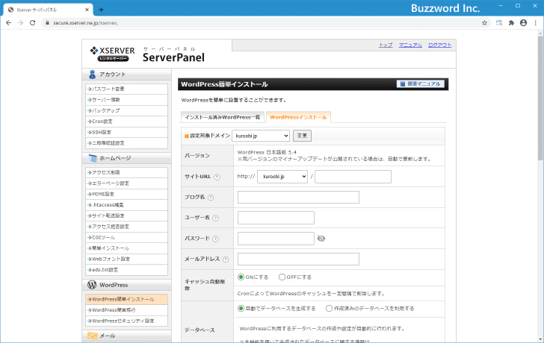Click the XSERVER logo

coord(112,54)
